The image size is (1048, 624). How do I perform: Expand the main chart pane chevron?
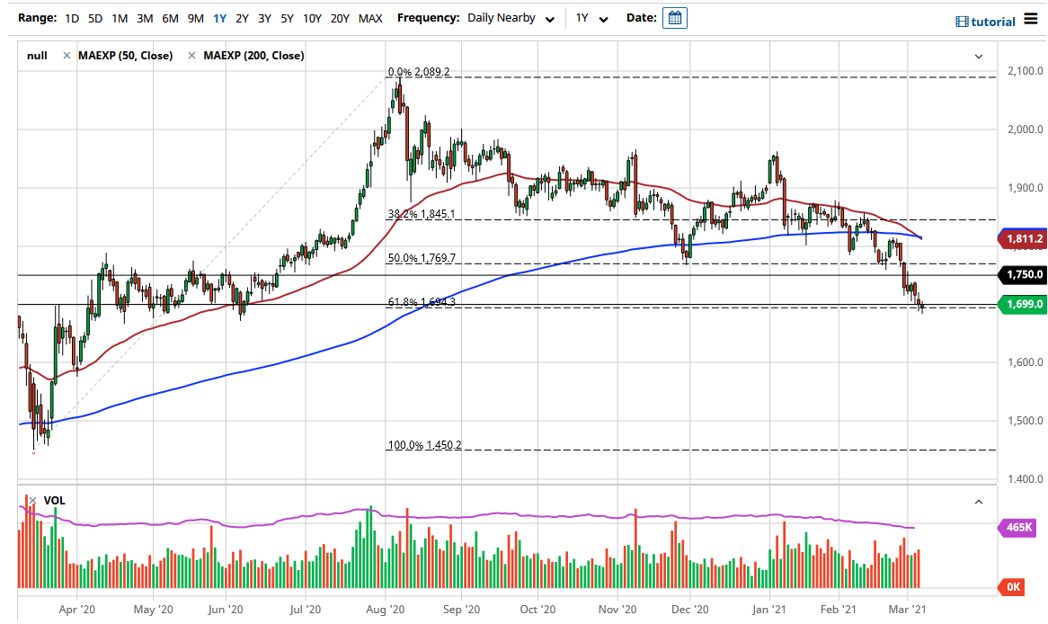pos(979,56)
